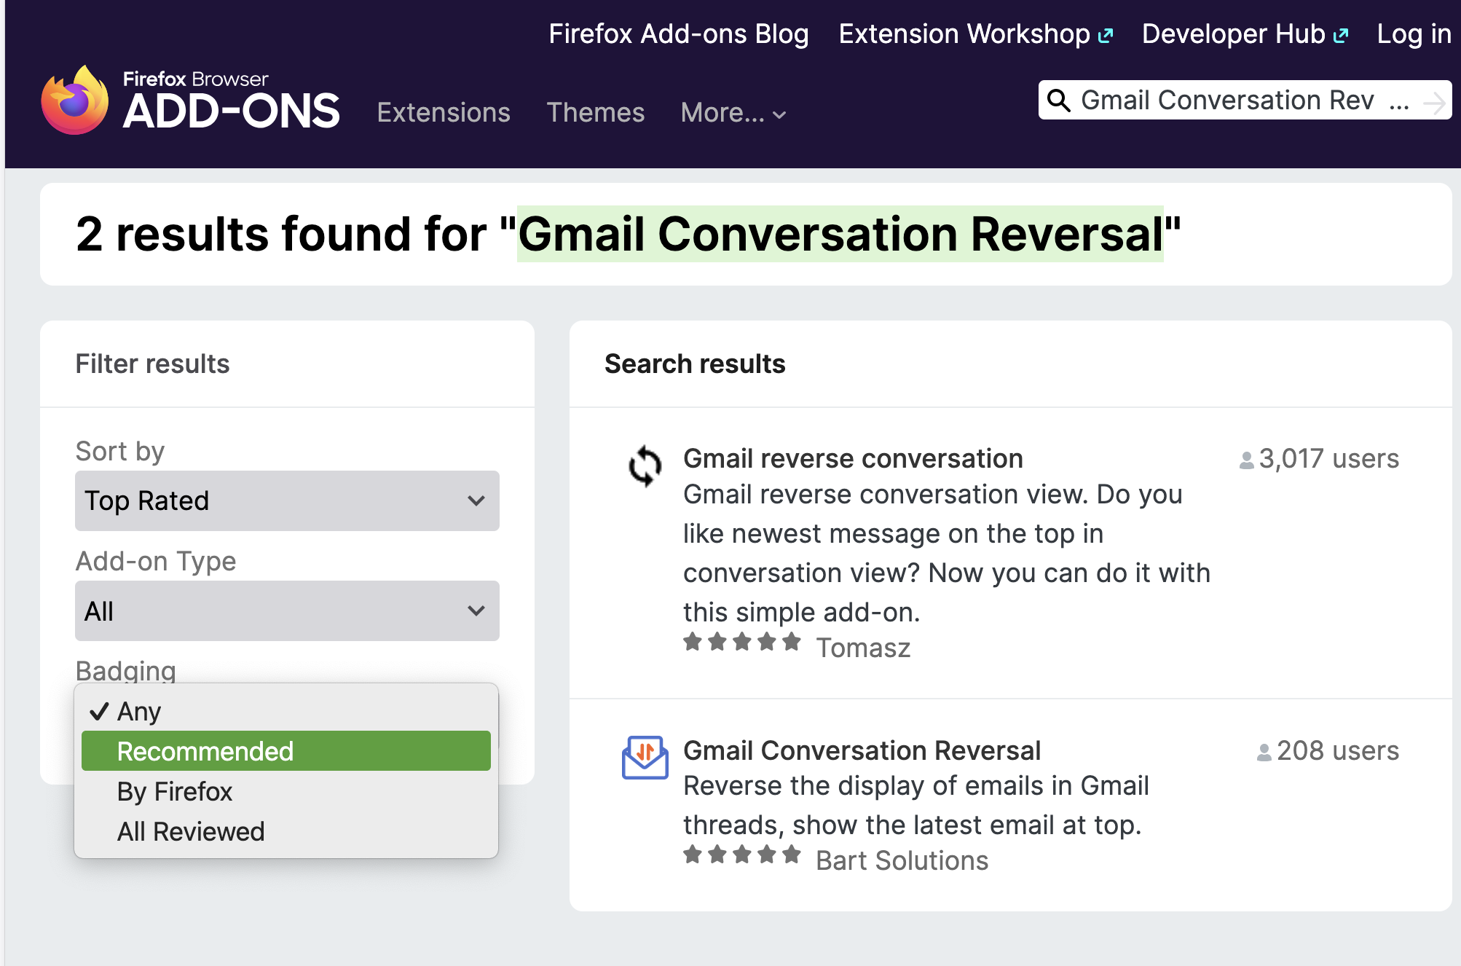This screenshot has width=1461, height=966.
Task: Open the Gmail reverse conversation rotate icon
Action: [645, 466]
